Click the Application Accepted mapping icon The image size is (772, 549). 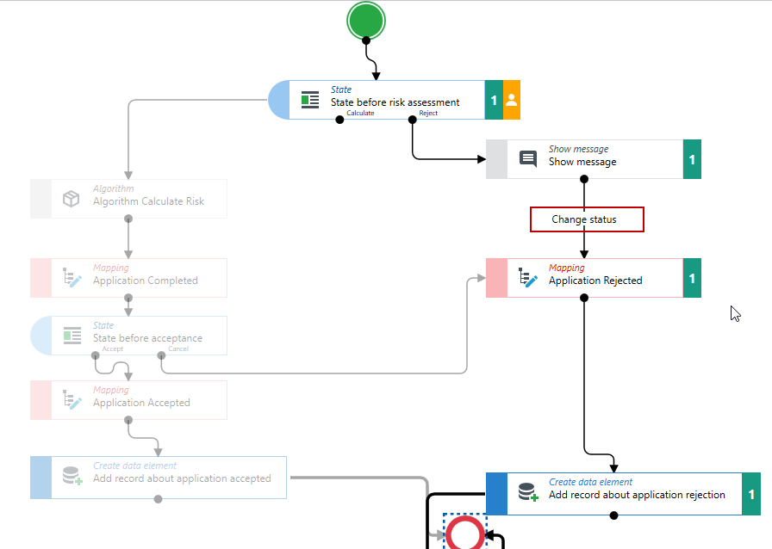72,399
